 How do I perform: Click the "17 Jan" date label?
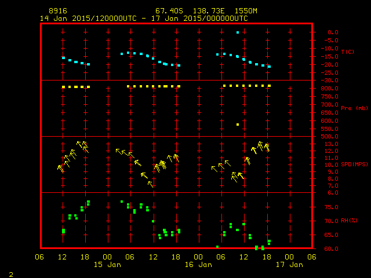(x=289, y=265)
